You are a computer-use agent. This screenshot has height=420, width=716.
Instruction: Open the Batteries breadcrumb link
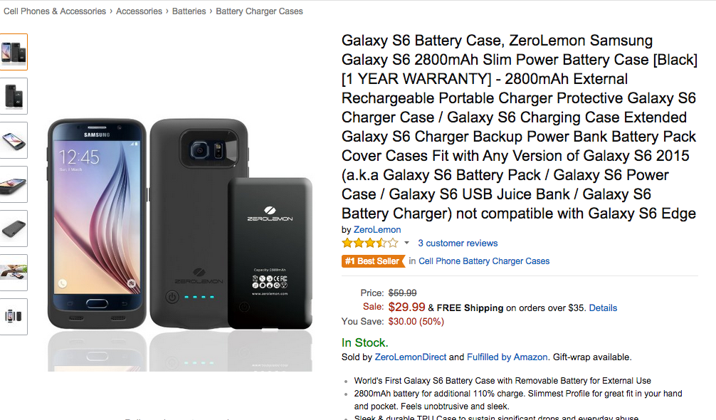click(x=189, y=11)
